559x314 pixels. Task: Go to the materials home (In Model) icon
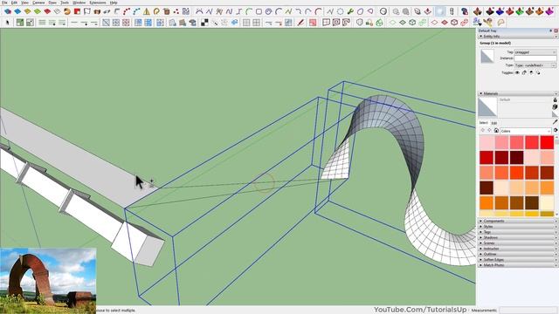point(496,131)
